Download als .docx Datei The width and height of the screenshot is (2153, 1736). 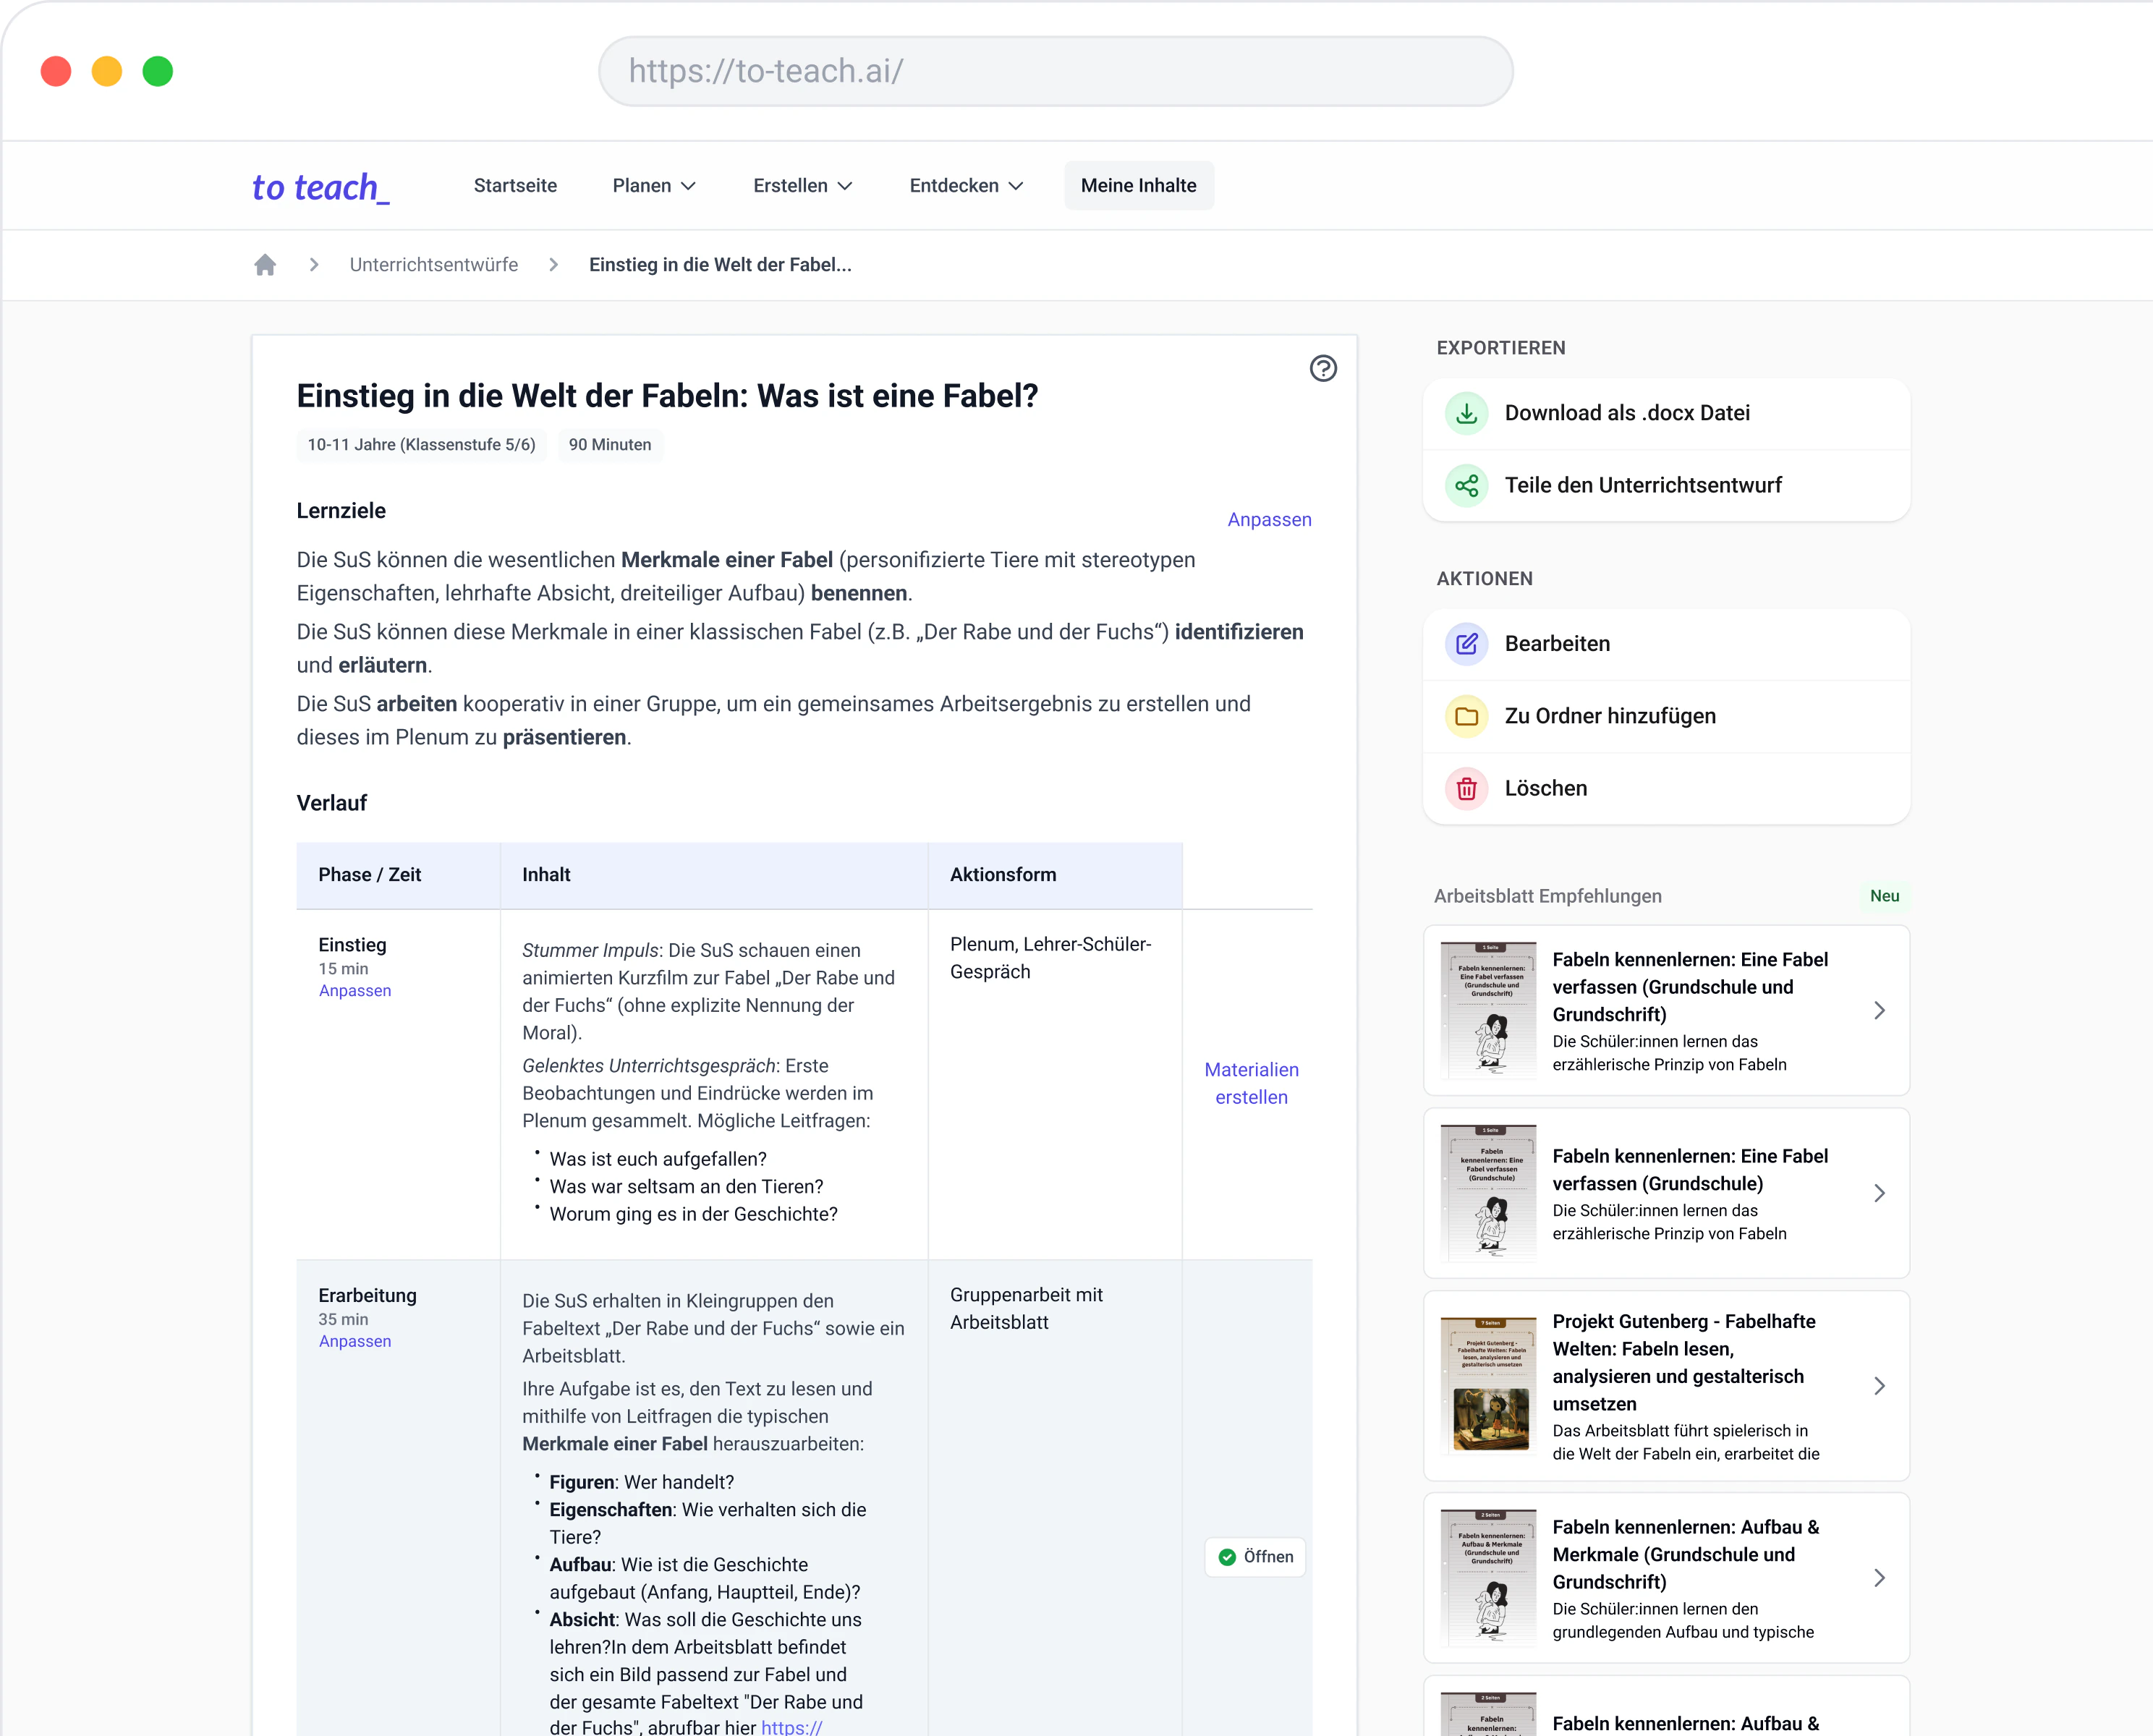point(1666,413)
